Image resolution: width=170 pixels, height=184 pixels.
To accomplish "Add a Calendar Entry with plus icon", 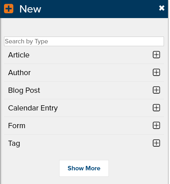I will (x=156, y=108).
